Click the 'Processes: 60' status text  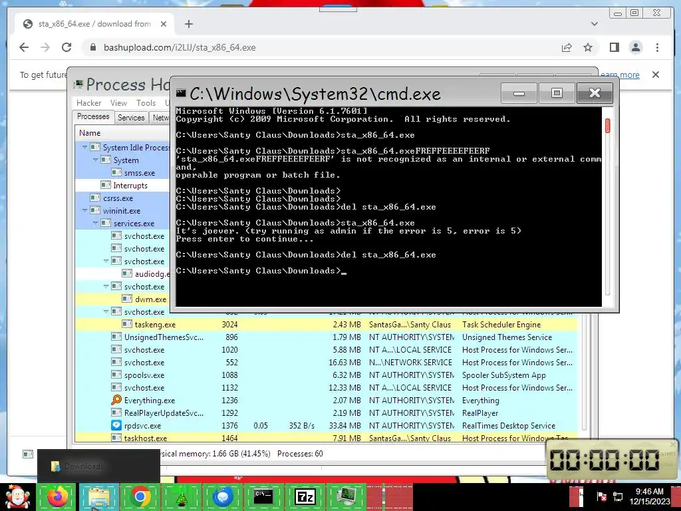pyautogui.click(x=300, y=454)
